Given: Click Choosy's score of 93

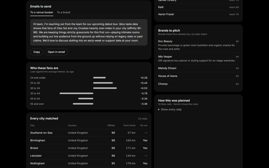Looking at the screenshot, I should coord(237,84).
